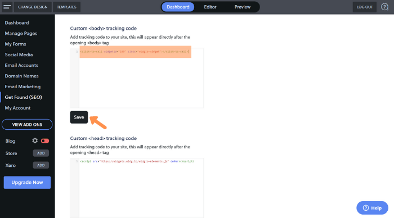The height and width of the screenshot is (218, 394).
Task: Click Upgrade Now button
Action: (27, 183)
